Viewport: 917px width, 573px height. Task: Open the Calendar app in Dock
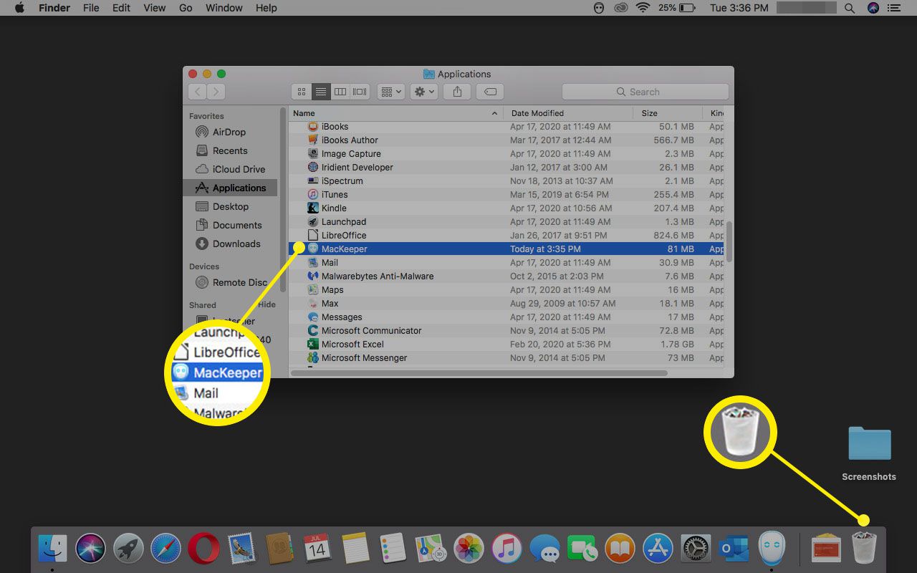pos(317,549)
